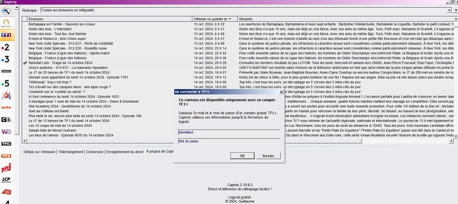This screenshot has width=458, height=204.
Task: Switch to Enregistrement du direct tab
Action: [x=125, y=151]
